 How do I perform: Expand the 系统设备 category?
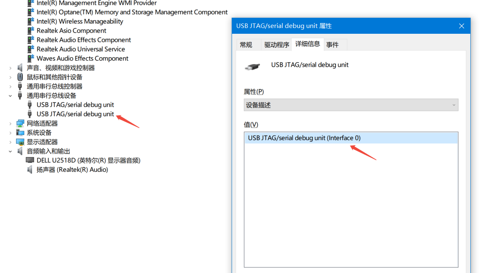pos(10,133)
